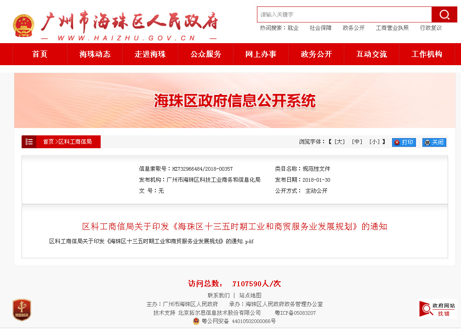461x329 pixels.
Task: Open the 站点地图 footer link
Action: (250, 296)
